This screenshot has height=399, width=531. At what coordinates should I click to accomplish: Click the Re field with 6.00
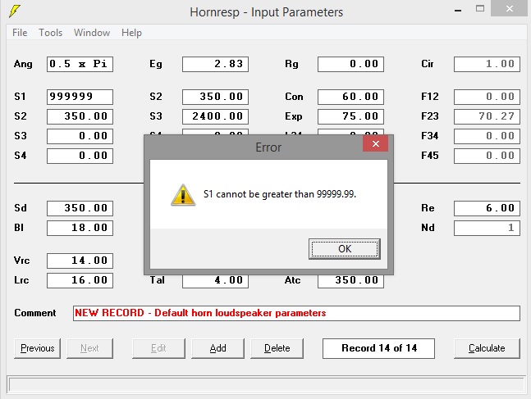point(487,208)
